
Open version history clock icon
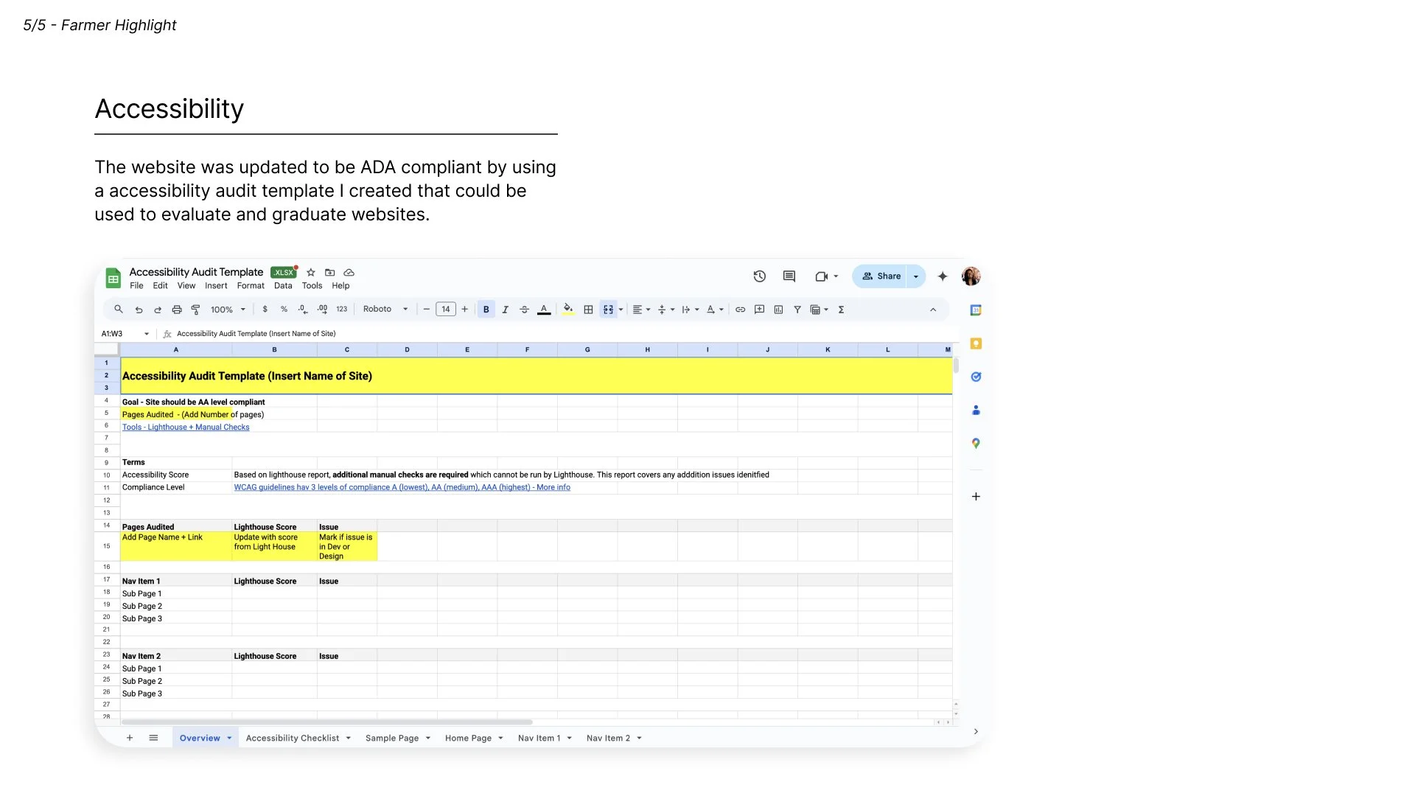(x=759, y=276)
